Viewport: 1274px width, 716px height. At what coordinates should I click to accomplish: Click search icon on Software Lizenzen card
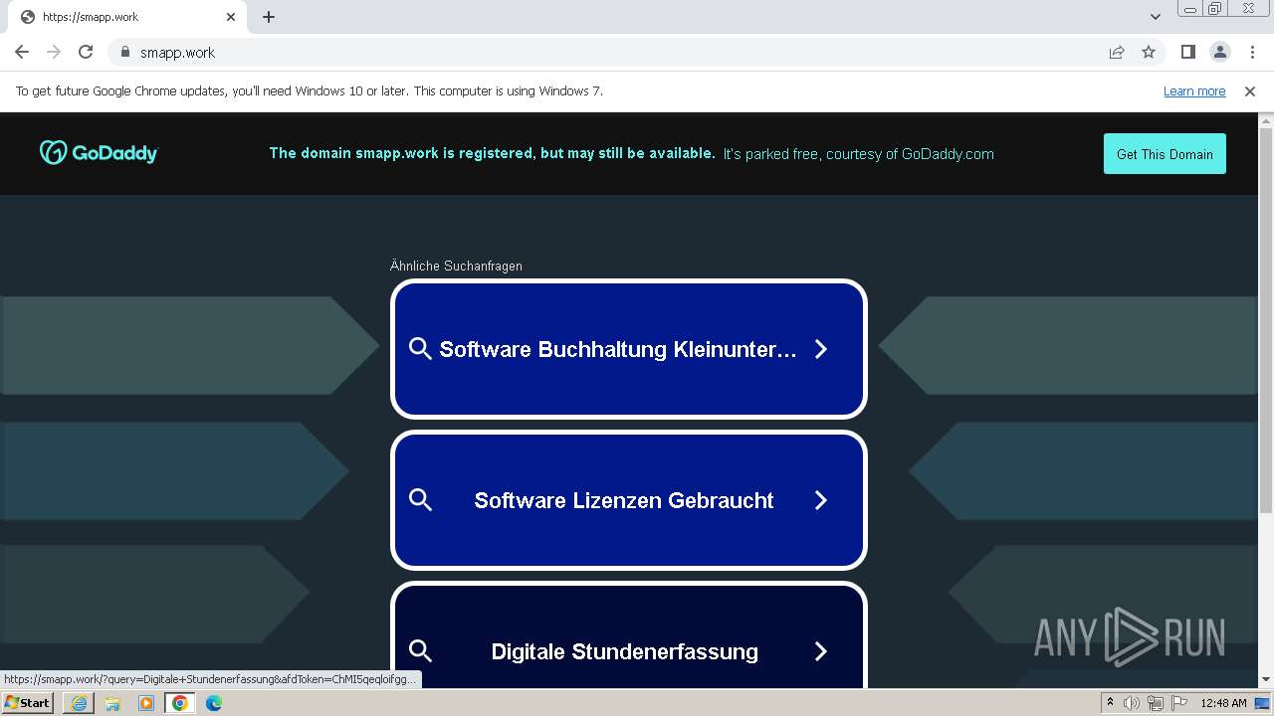click(420, 500)
